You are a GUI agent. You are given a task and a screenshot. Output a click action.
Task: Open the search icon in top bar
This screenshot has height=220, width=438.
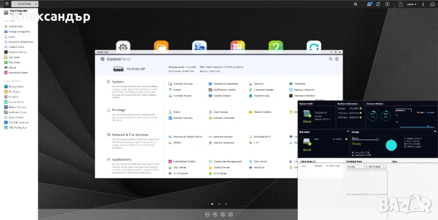click(355, 4)
